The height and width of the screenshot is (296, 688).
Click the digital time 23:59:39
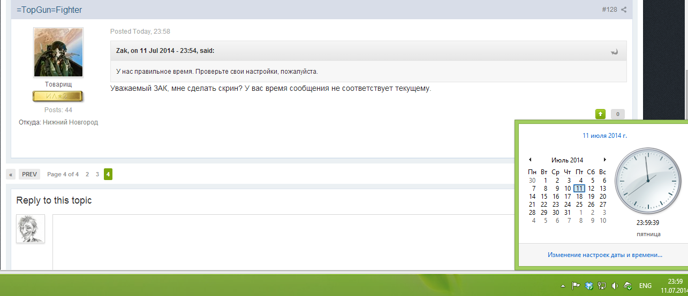(x=647, y=223)
